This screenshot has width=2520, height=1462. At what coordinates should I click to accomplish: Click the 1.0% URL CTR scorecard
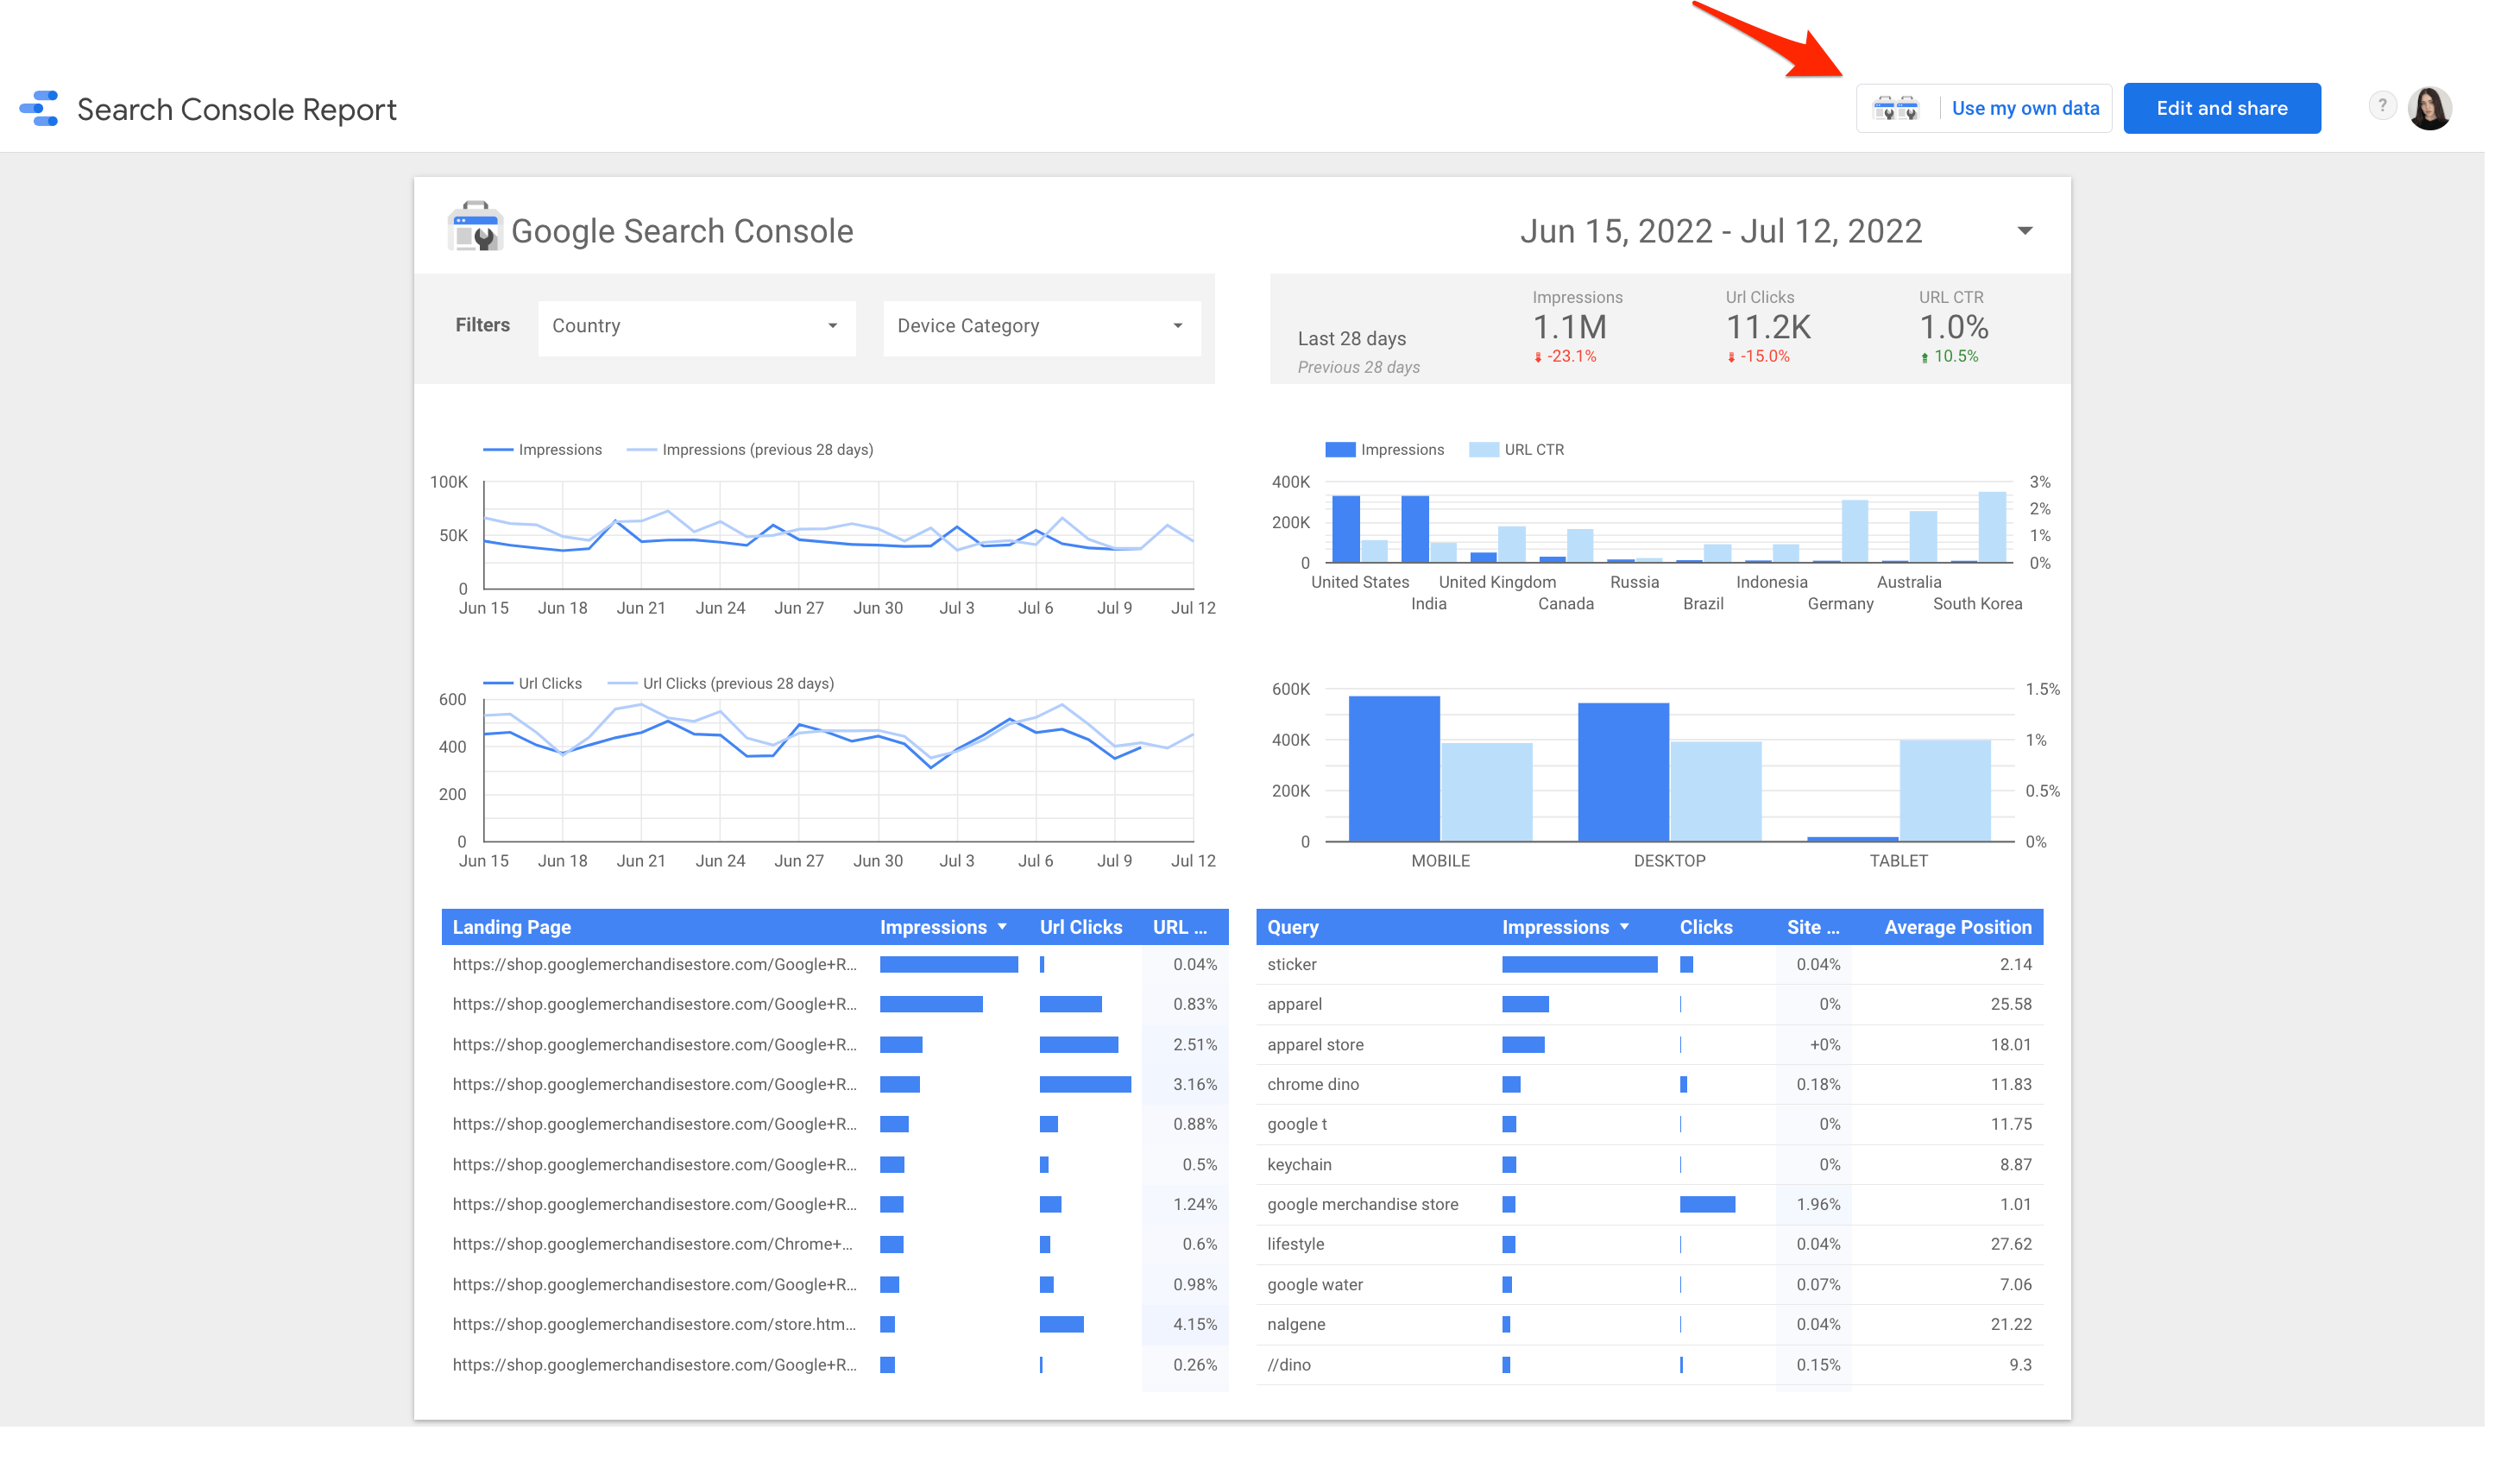(x=1953, y=327)
